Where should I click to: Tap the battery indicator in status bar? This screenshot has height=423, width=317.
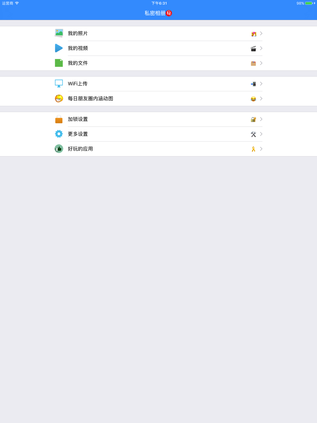309,3
